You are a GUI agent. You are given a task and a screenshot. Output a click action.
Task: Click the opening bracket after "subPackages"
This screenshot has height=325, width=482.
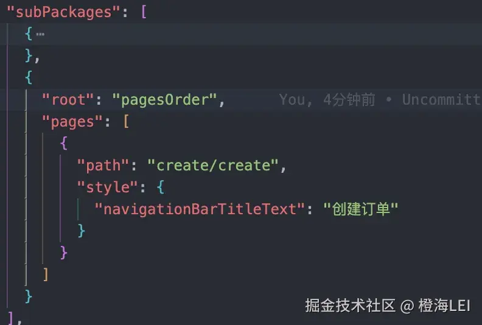[144, 12]
